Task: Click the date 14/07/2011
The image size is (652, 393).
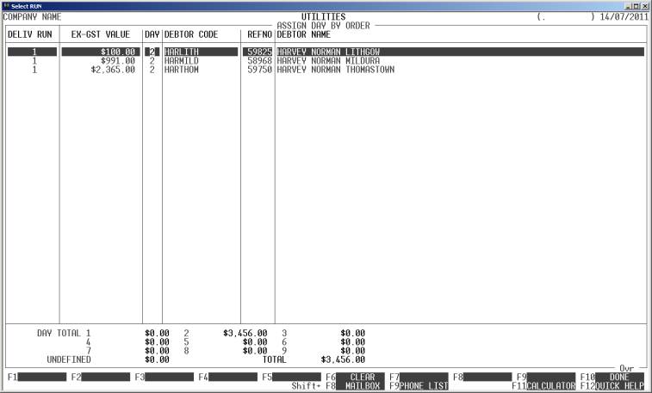Action: click(624, 16)
